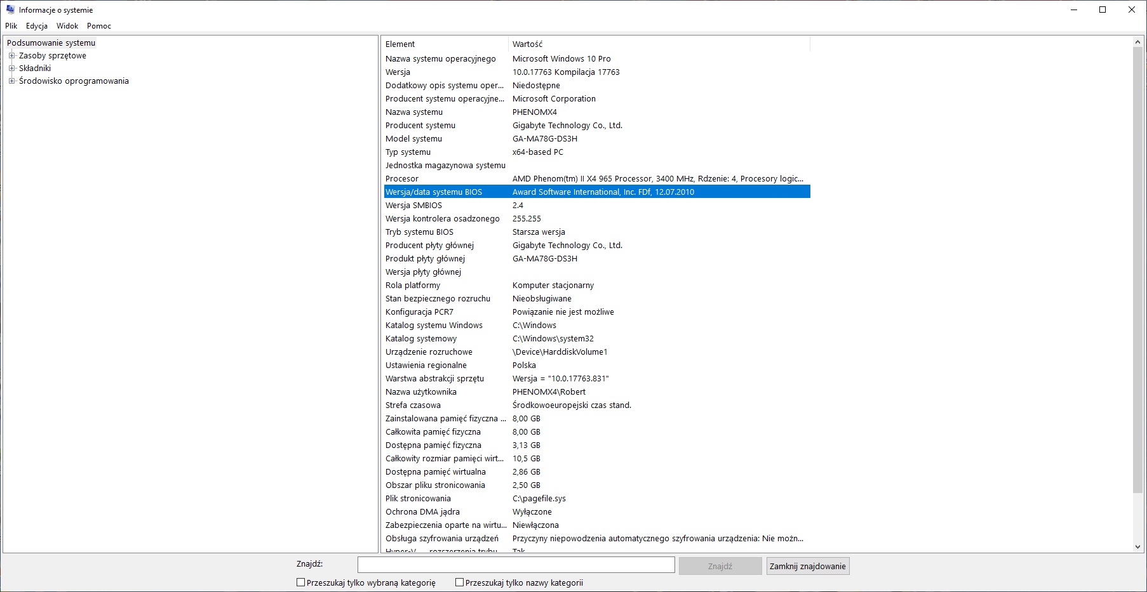Select Warstwa abstrakcji sprzętu row
This screenshot has width=1147, height=592.
(x=597, y=379)
